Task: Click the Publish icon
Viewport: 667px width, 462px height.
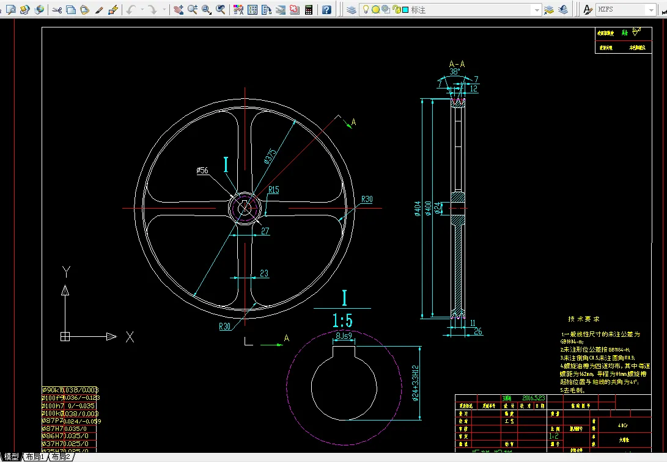Action: [x=24, y=9]
